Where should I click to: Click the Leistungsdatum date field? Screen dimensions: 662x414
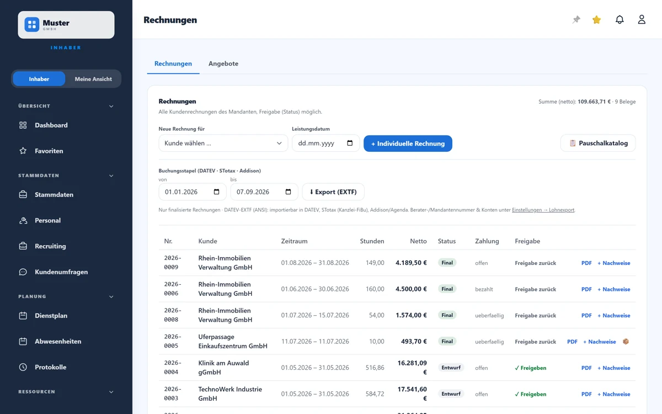click(x=325, y=144)
